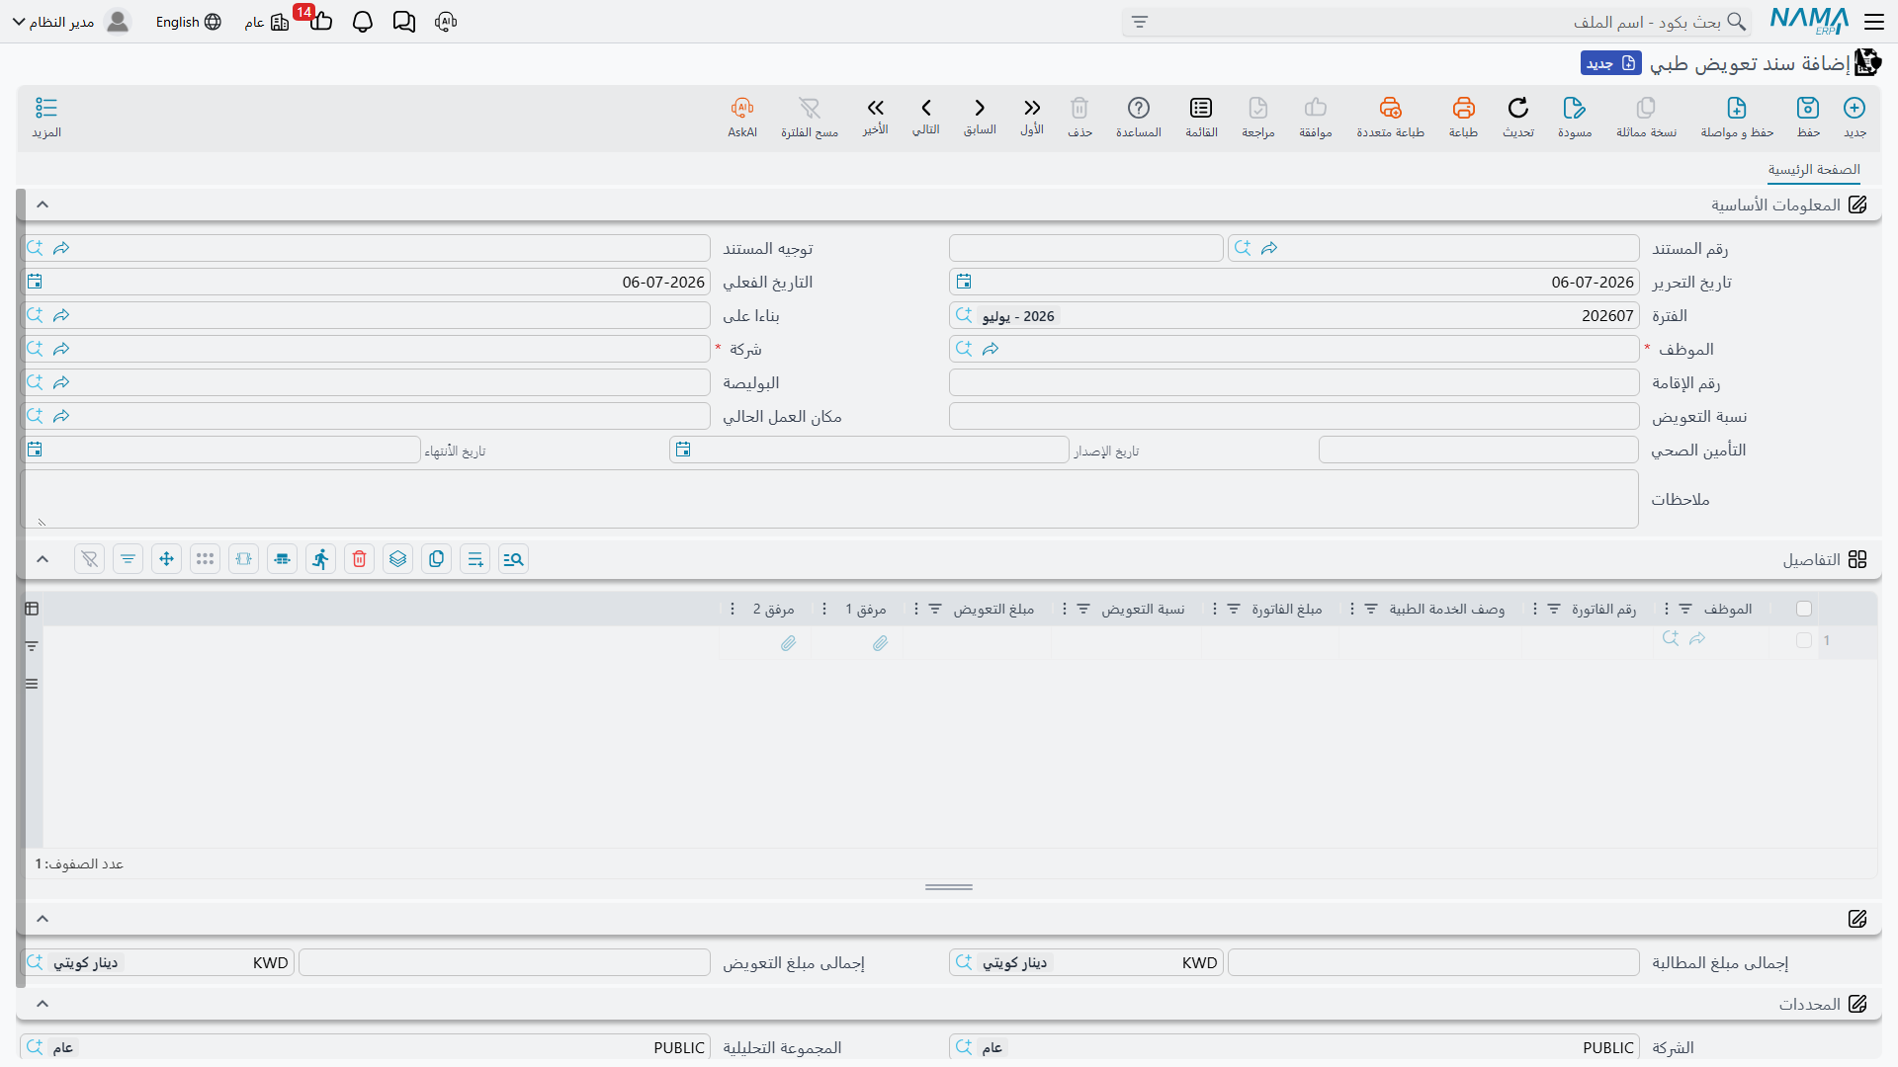Collapse the التفاصيل section chevron
The width and height of the screenshot is (1898, 1067).
[x=43, y=559]
